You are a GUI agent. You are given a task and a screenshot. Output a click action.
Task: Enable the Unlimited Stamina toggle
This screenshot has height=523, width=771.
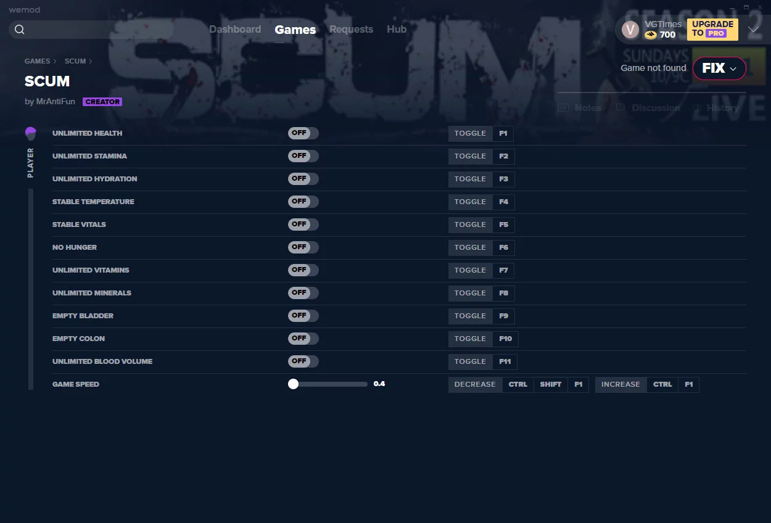pyautogui.click(x=303, y=156)
